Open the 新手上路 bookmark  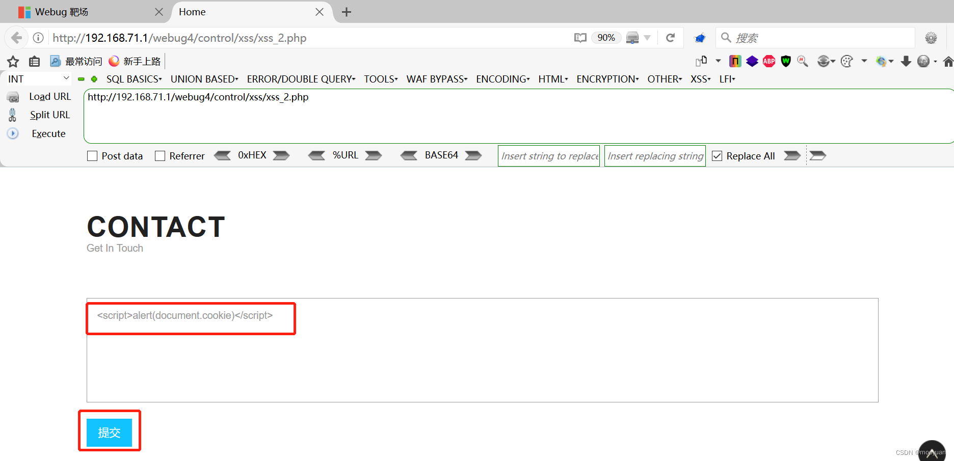tap(135, 61)
